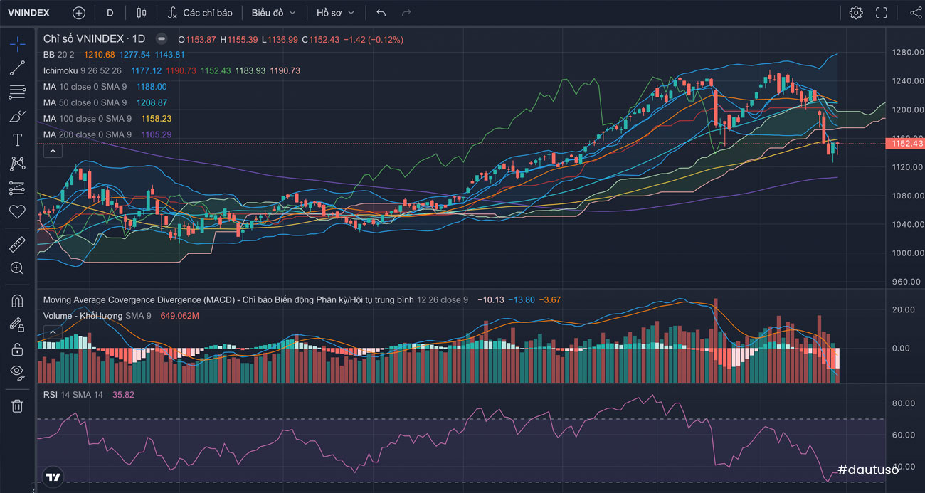925x493 pixels.
Task: Open the Biểu đồ dropdown
Action: coord(273,13)
